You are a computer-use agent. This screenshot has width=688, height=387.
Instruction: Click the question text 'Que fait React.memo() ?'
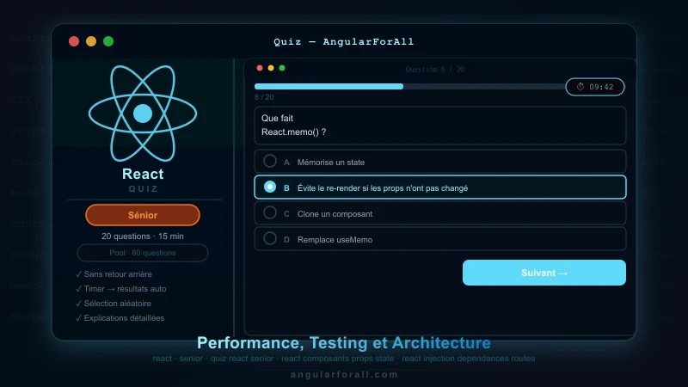(293, 125)
